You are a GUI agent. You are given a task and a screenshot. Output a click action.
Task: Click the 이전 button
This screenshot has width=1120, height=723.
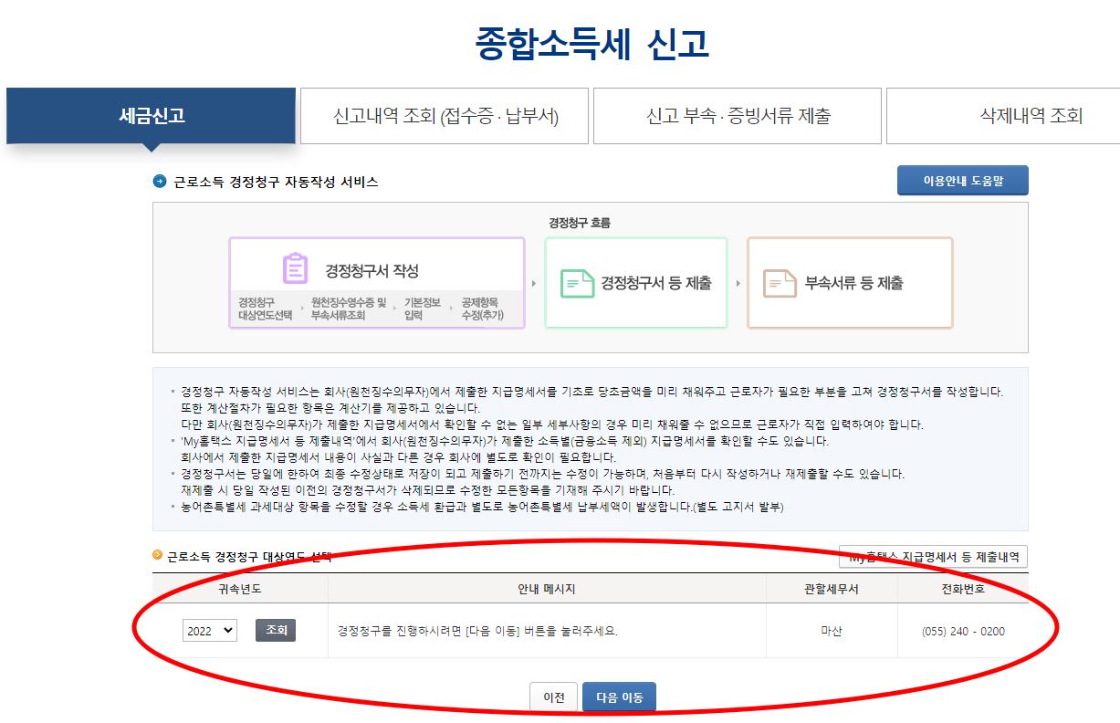tap(554, 697)
